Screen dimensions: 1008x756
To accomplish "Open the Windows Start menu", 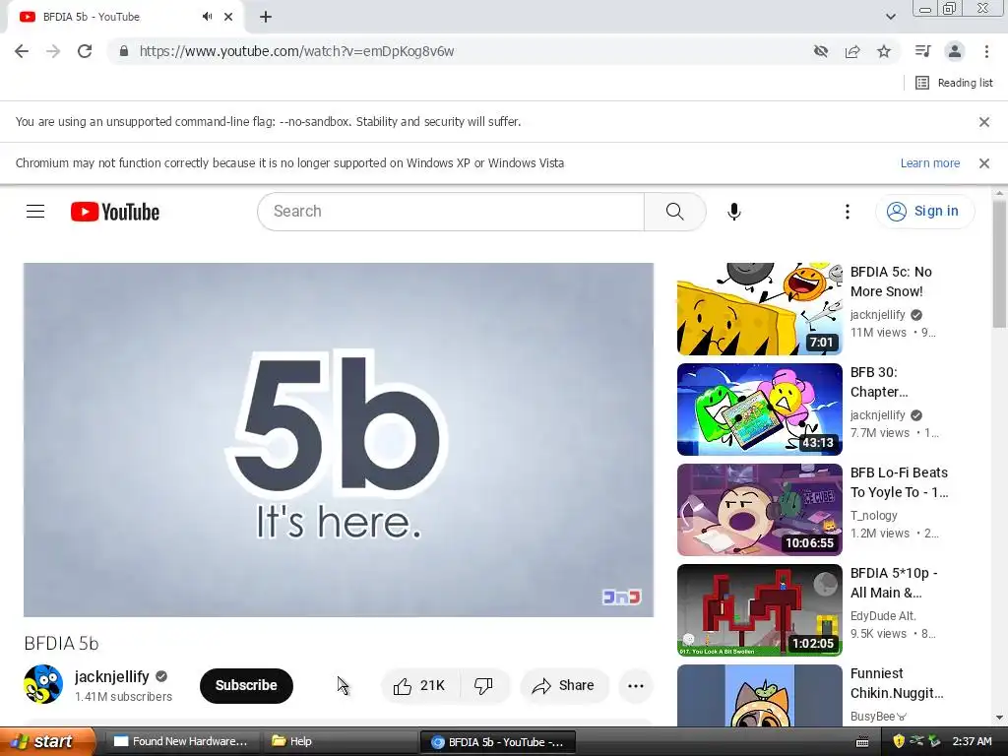I will [47, 741].
